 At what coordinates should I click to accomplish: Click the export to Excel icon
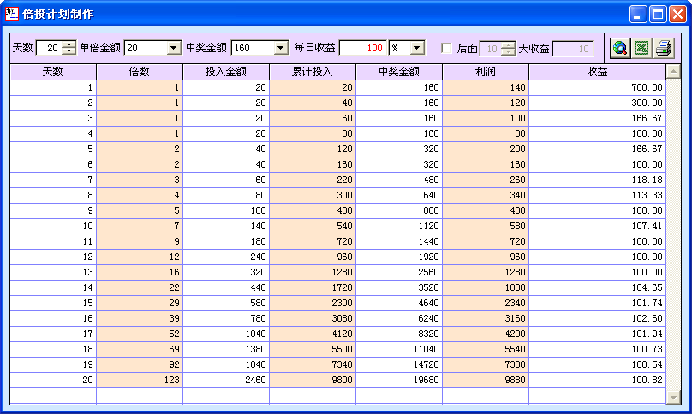coord(641,49)
